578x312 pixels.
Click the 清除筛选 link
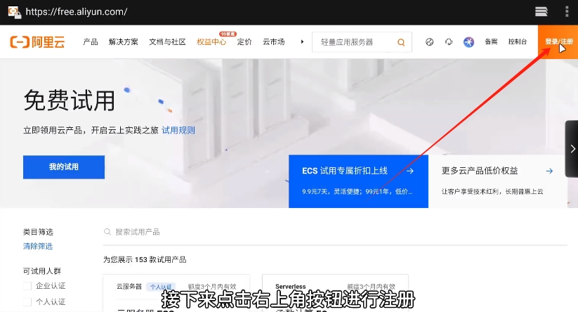point(37,246)
